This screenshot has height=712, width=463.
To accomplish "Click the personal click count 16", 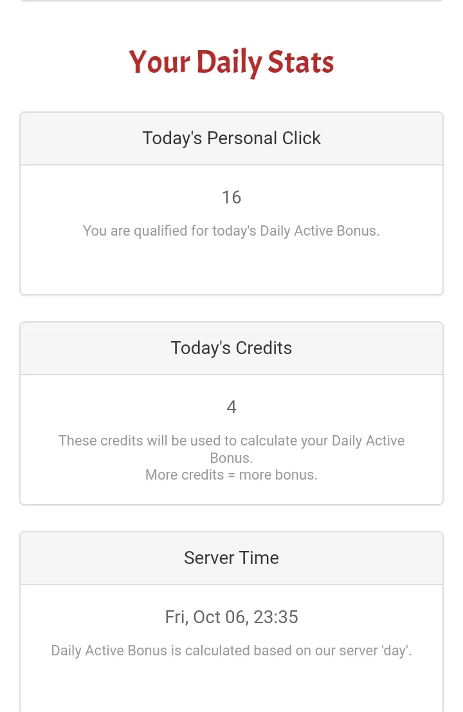I will [x=232, y=197].
